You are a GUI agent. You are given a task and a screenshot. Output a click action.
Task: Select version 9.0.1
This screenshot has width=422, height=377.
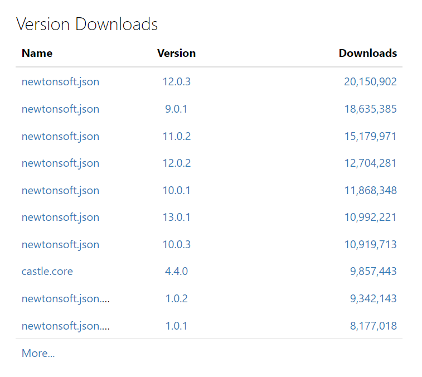tap(176, 109)
